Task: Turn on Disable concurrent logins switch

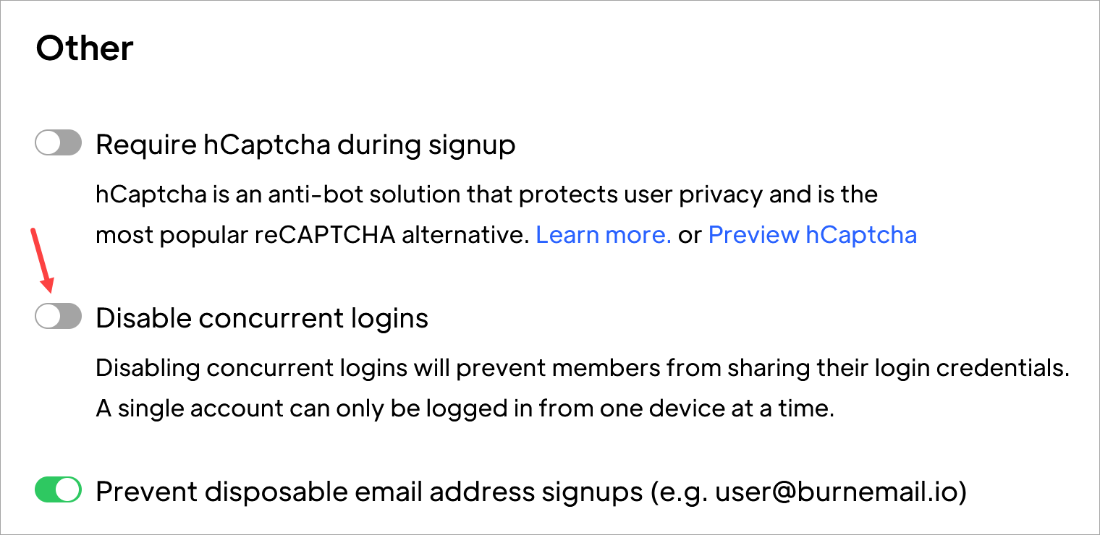Action: click(58, 317)
